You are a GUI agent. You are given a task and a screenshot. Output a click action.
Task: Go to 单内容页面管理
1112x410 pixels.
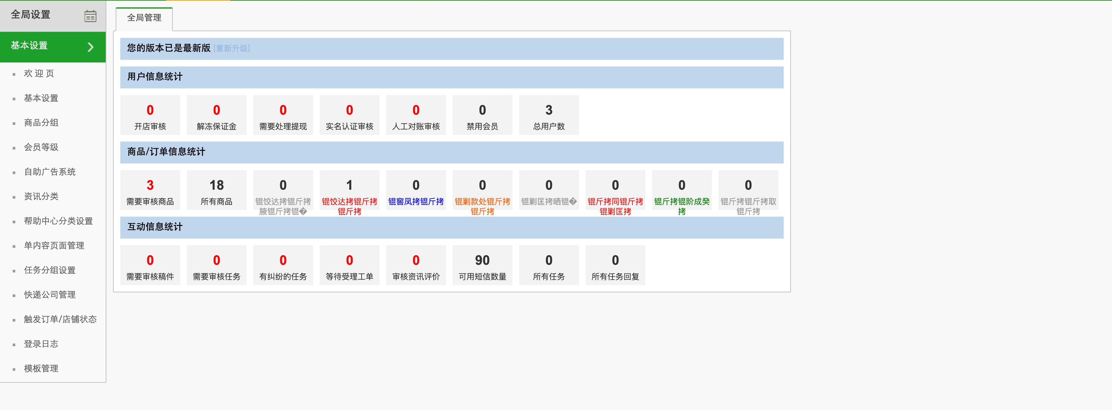point(54,246)
